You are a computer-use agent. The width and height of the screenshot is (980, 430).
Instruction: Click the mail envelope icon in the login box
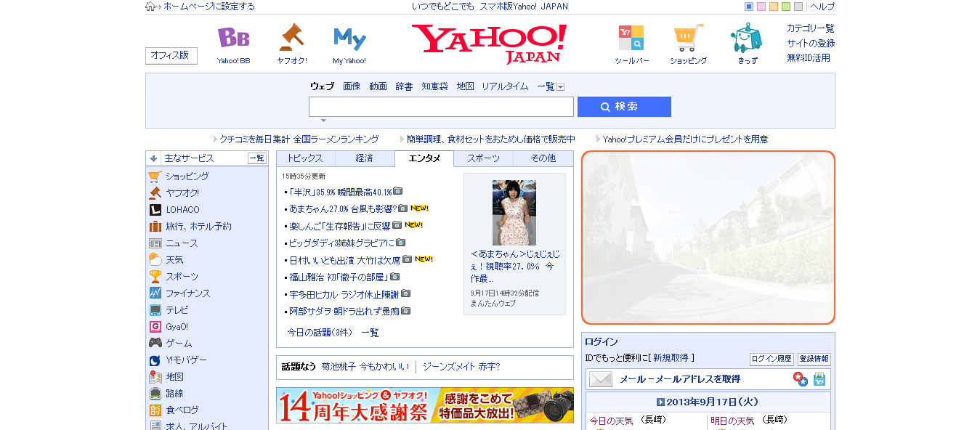(601, 379)
